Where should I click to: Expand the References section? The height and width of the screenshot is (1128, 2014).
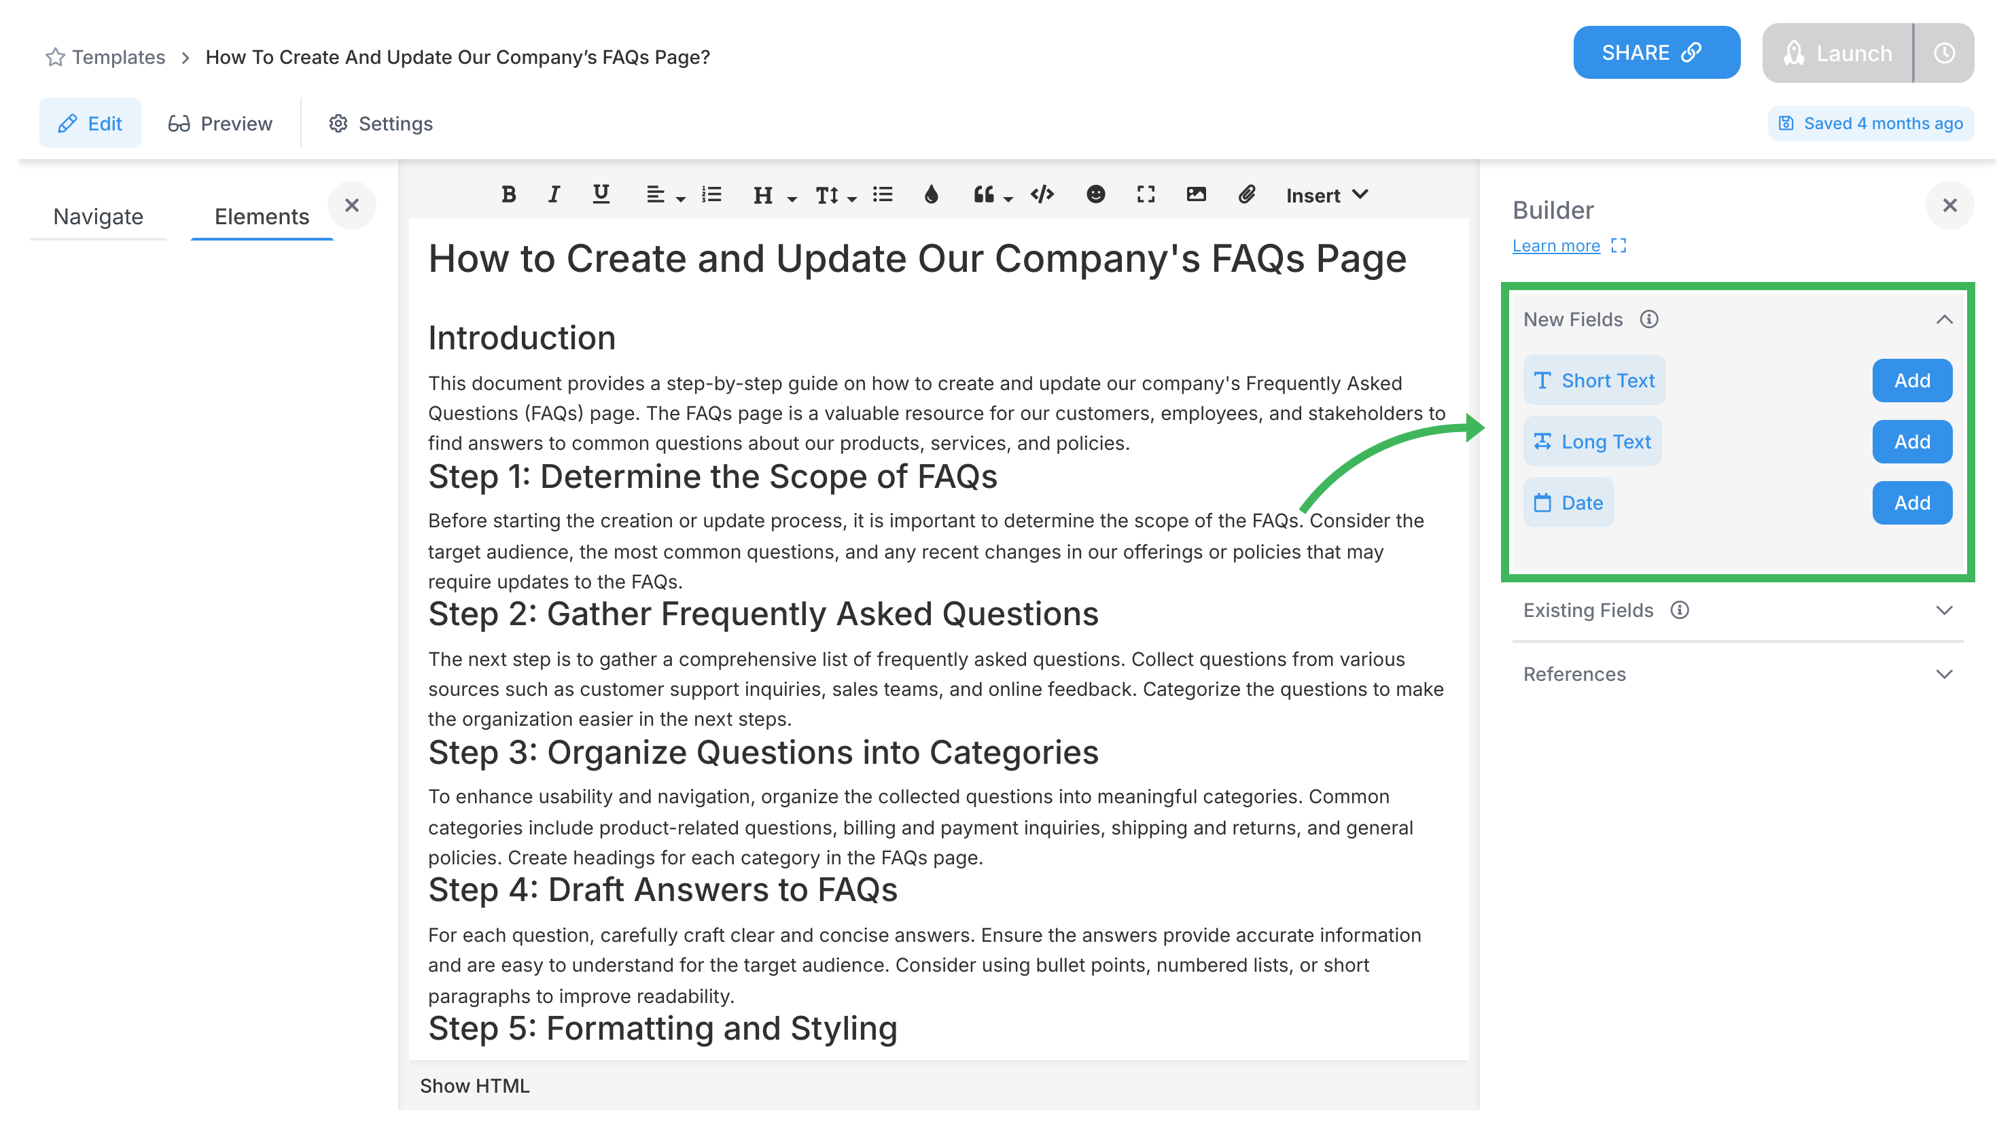(1737, 674)
